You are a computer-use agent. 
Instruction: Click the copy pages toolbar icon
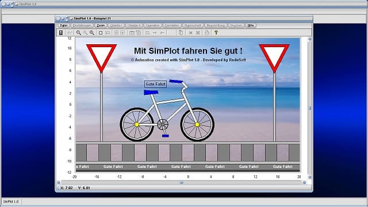(181, 33)
